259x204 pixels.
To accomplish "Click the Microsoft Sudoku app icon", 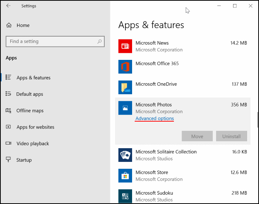I will 125,196.
